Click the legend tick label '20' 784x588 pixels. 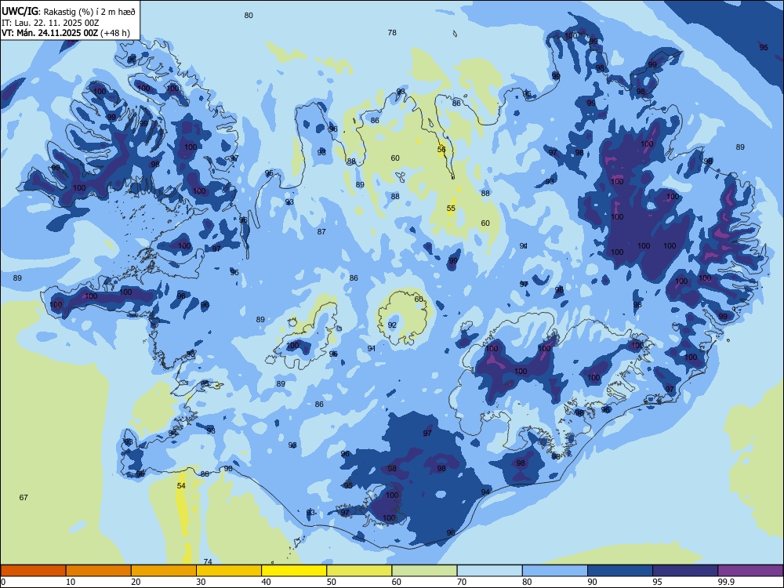136,582
